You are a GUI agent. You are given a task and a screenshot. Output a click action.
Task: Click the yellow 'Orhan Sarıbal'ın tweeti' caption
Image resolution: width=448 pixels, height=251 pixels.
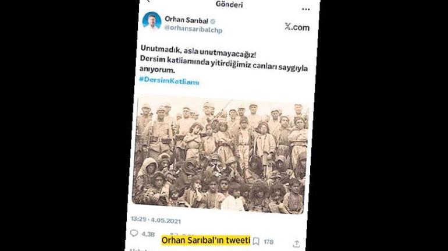(206, 241)
